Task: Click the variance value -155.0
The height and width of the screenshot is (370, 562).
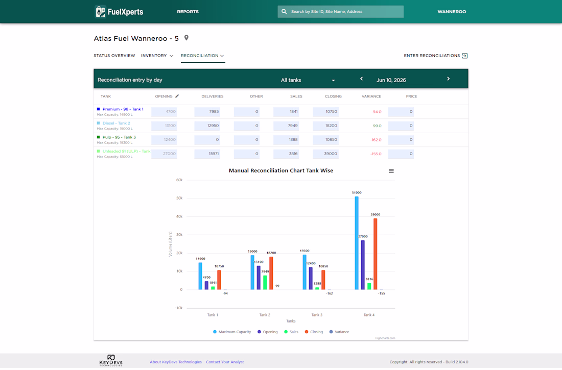Action: 376,154
